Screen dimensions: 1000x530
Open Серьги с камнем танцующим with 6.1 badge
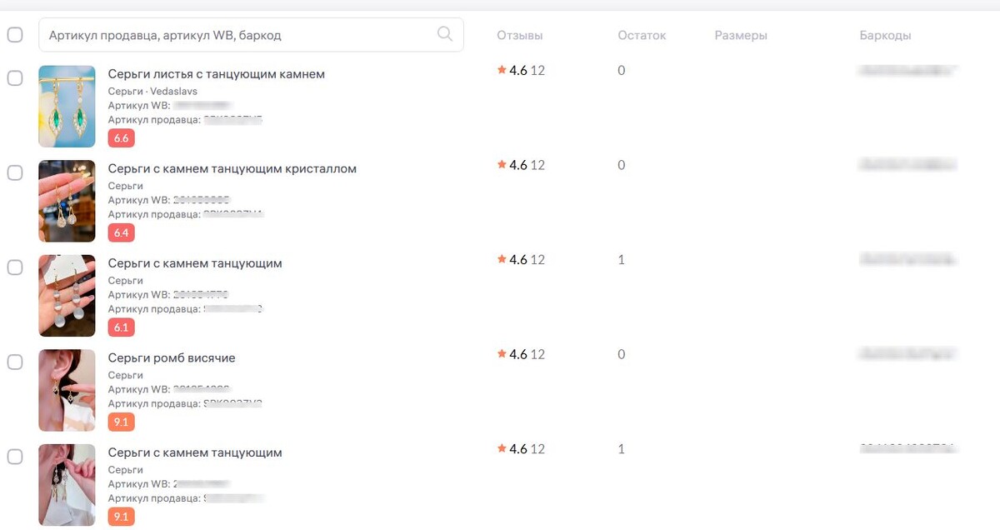pos(195,263)
